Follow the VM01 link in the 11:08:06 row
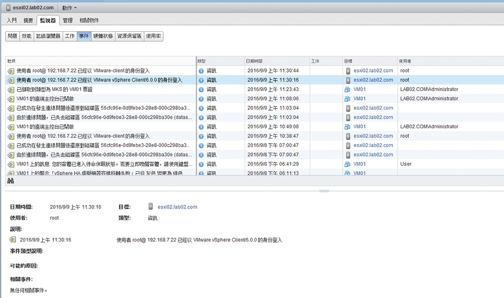The width and height of the screenshot is (504, 298). coord(360,99)
